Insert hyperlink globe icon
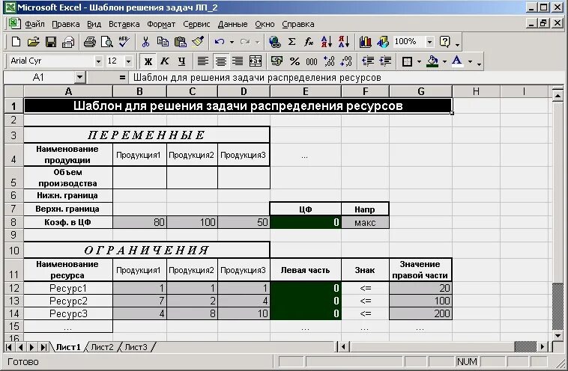The image size is (568, 371). [x=275, y=42]
